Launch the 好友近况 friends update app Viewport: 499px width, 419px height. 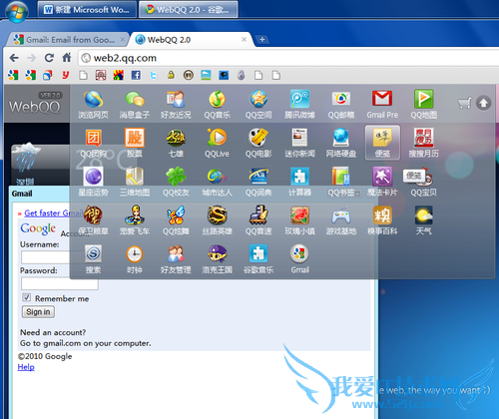point(176,104)
